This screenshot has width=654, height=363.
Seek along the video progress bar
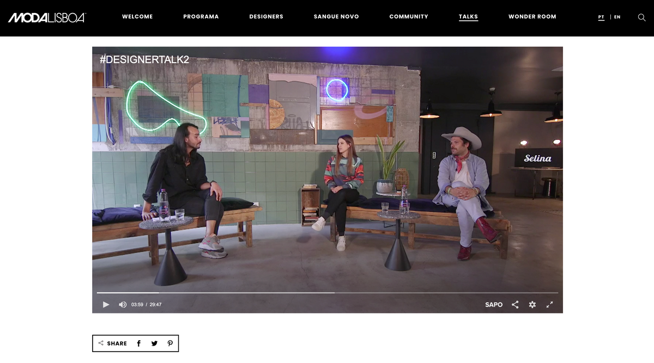point(328,293)
